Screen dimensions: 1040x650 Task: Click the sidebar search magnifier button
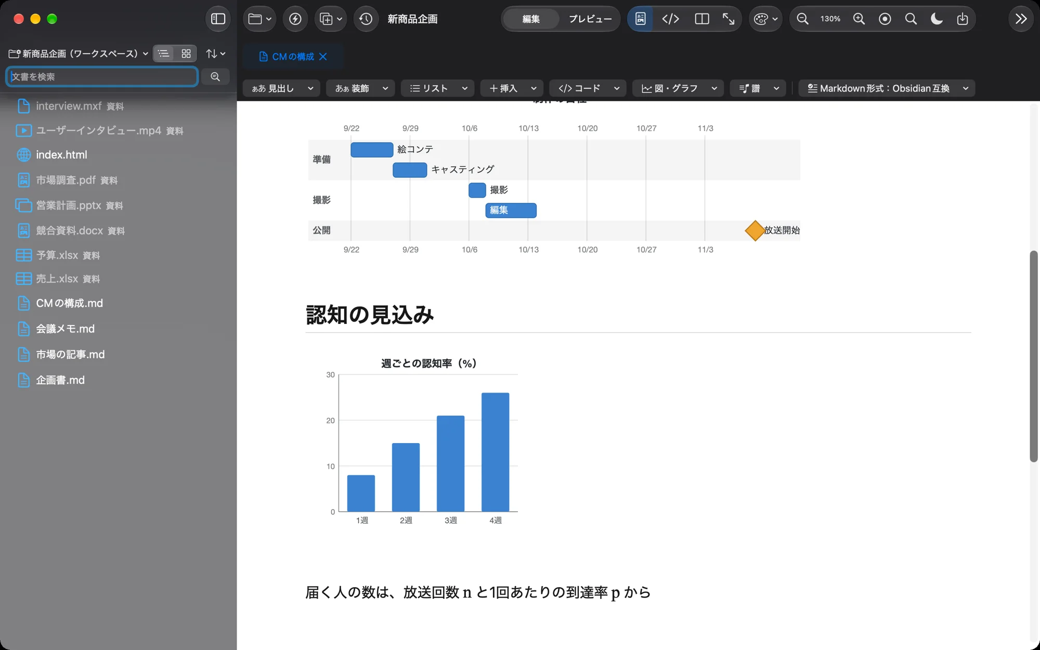point(215,76)
